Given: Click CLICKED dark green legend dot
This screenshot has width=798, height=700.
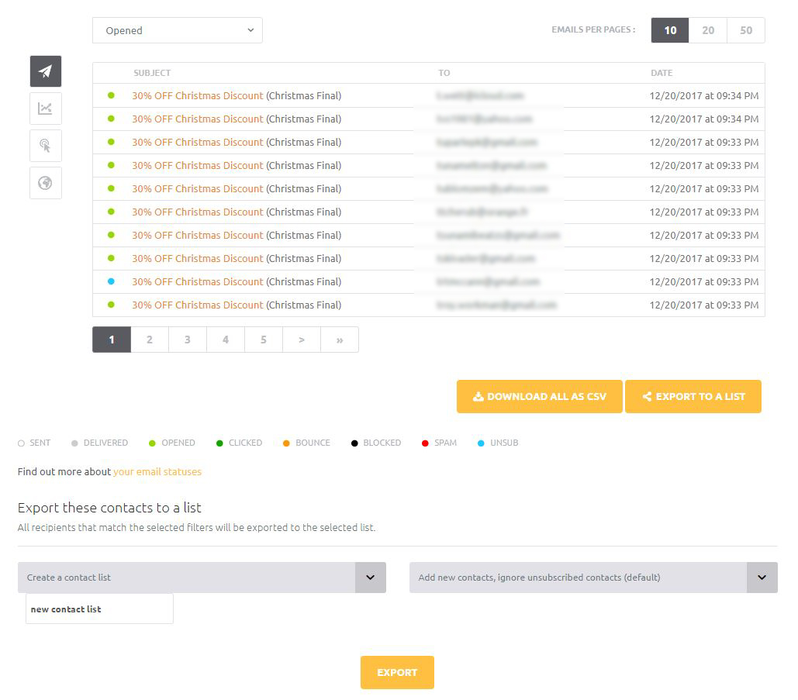Looking at the screenshot, I should click(219, 443).
